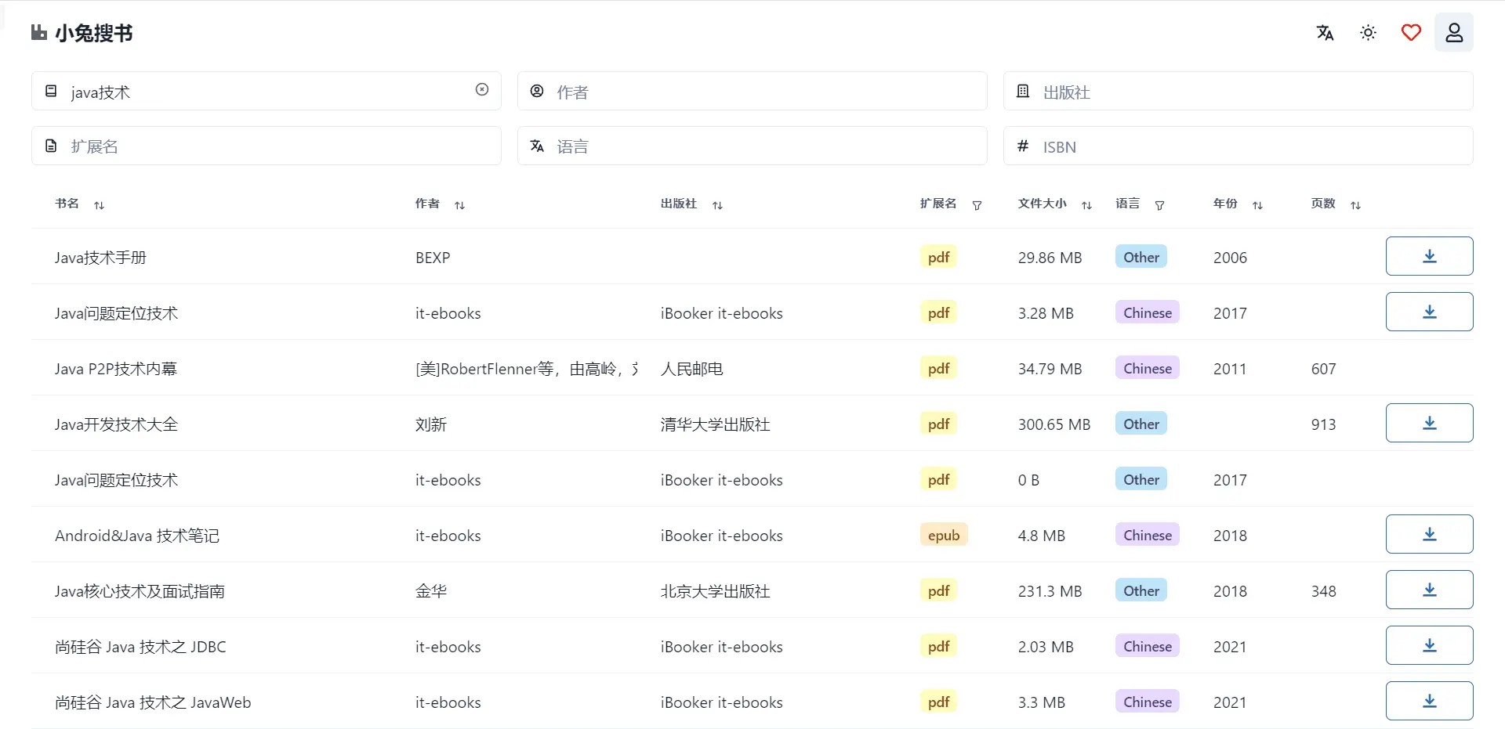Sort results by 文件大小
Image resolution: width=1505 pixels, height=729 pixels.
click(1087, 205)
